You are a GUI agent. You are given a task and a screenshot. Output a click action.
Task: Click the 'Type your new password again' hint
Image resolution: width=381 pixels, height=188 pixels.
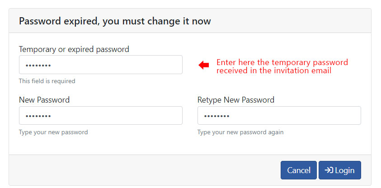coord(240,132)
